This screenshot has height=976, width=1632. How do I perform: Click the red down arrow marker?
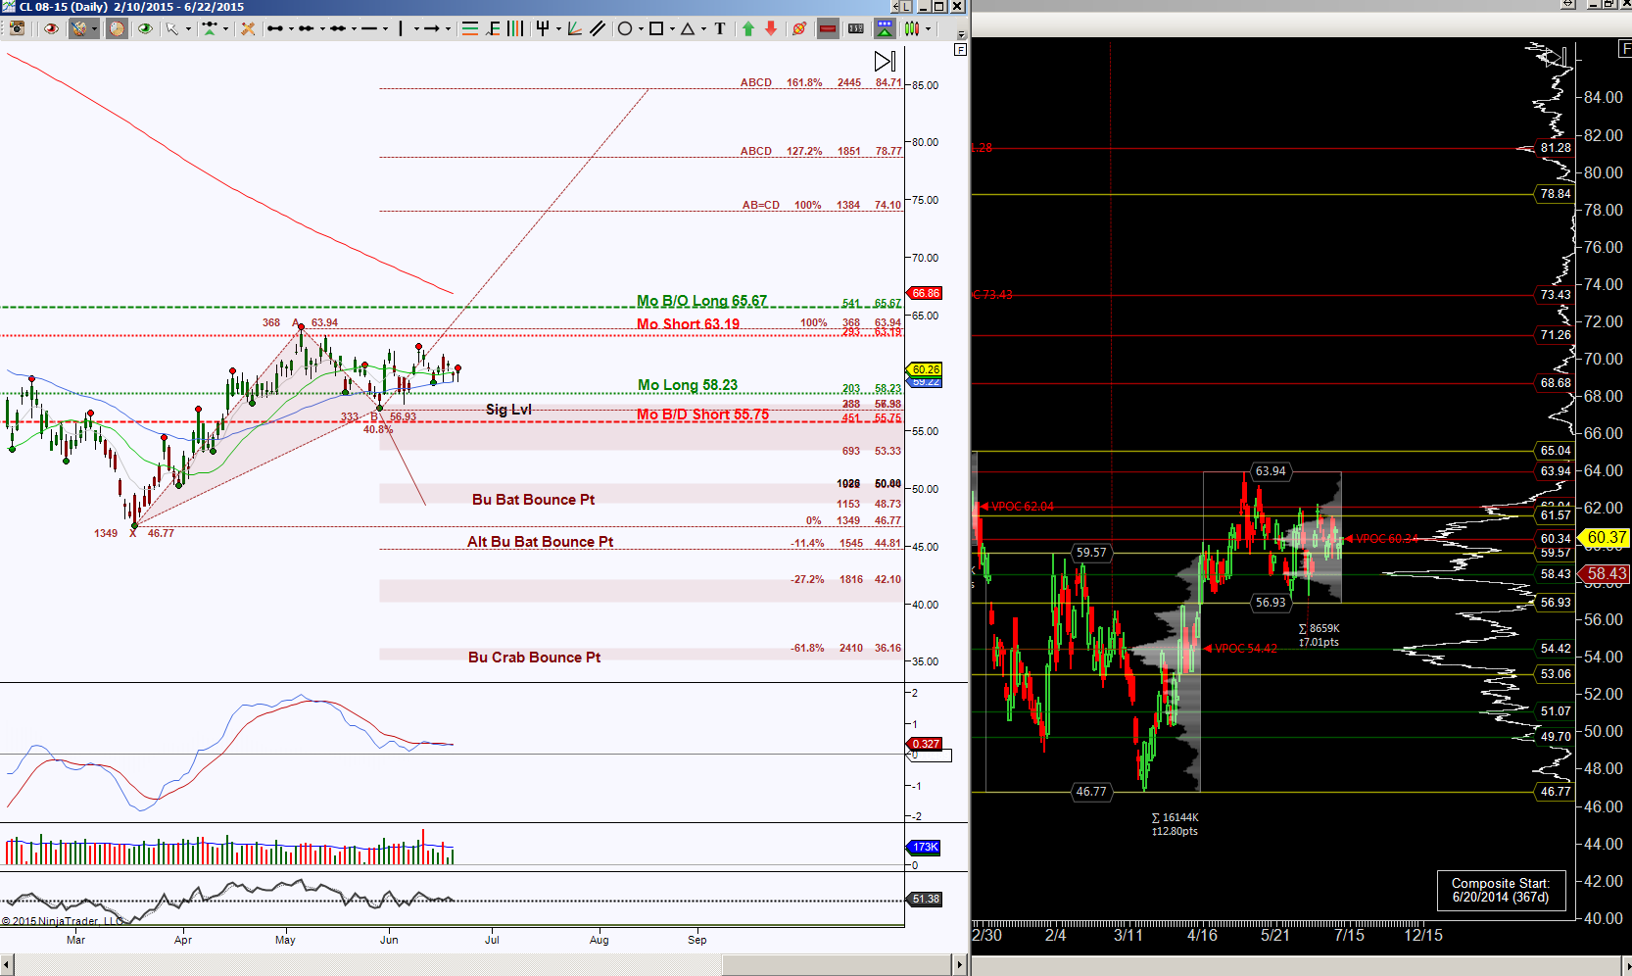tap(771, 28)
